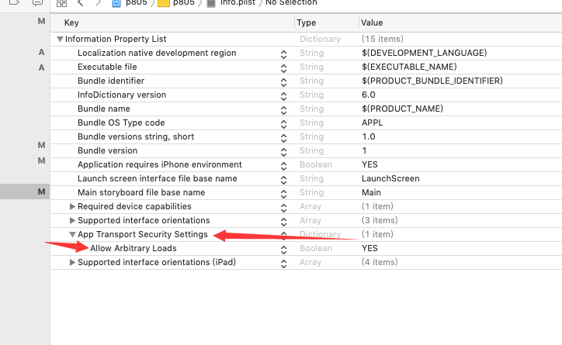Screen dimensions: 562x345
Task: Open key stepper for Main storyboard file base name
Action: pyautogui.click(x=283, y=194)
